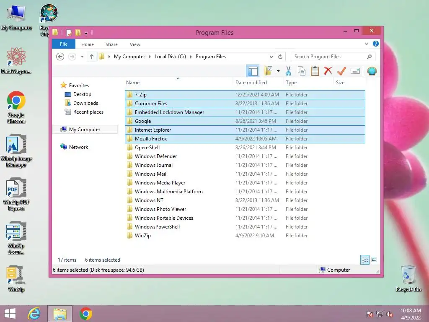Open folder options icon in toolbar
Viewport: 429px width, 322px height.
tap(268, 71)
